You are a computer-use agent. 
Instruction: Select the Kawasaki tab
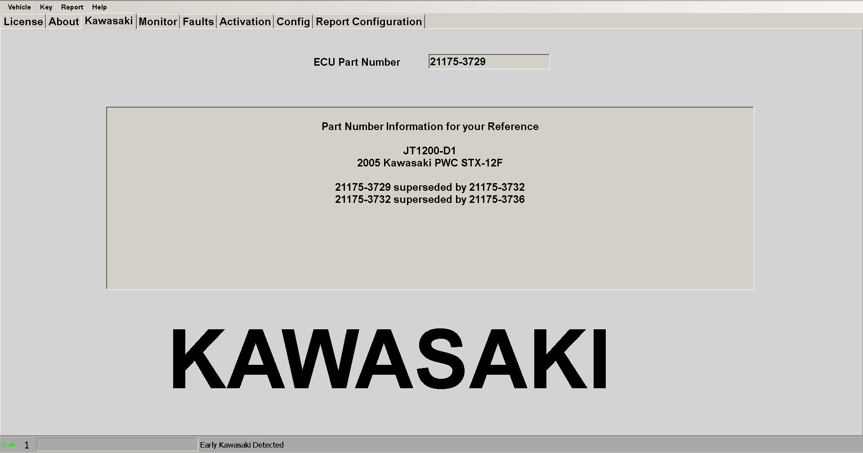pyautogui.click(x=109, y=21)
